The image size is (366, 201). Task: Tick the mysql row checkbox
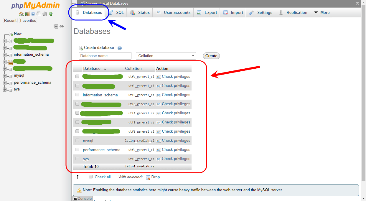coord(77,140)
